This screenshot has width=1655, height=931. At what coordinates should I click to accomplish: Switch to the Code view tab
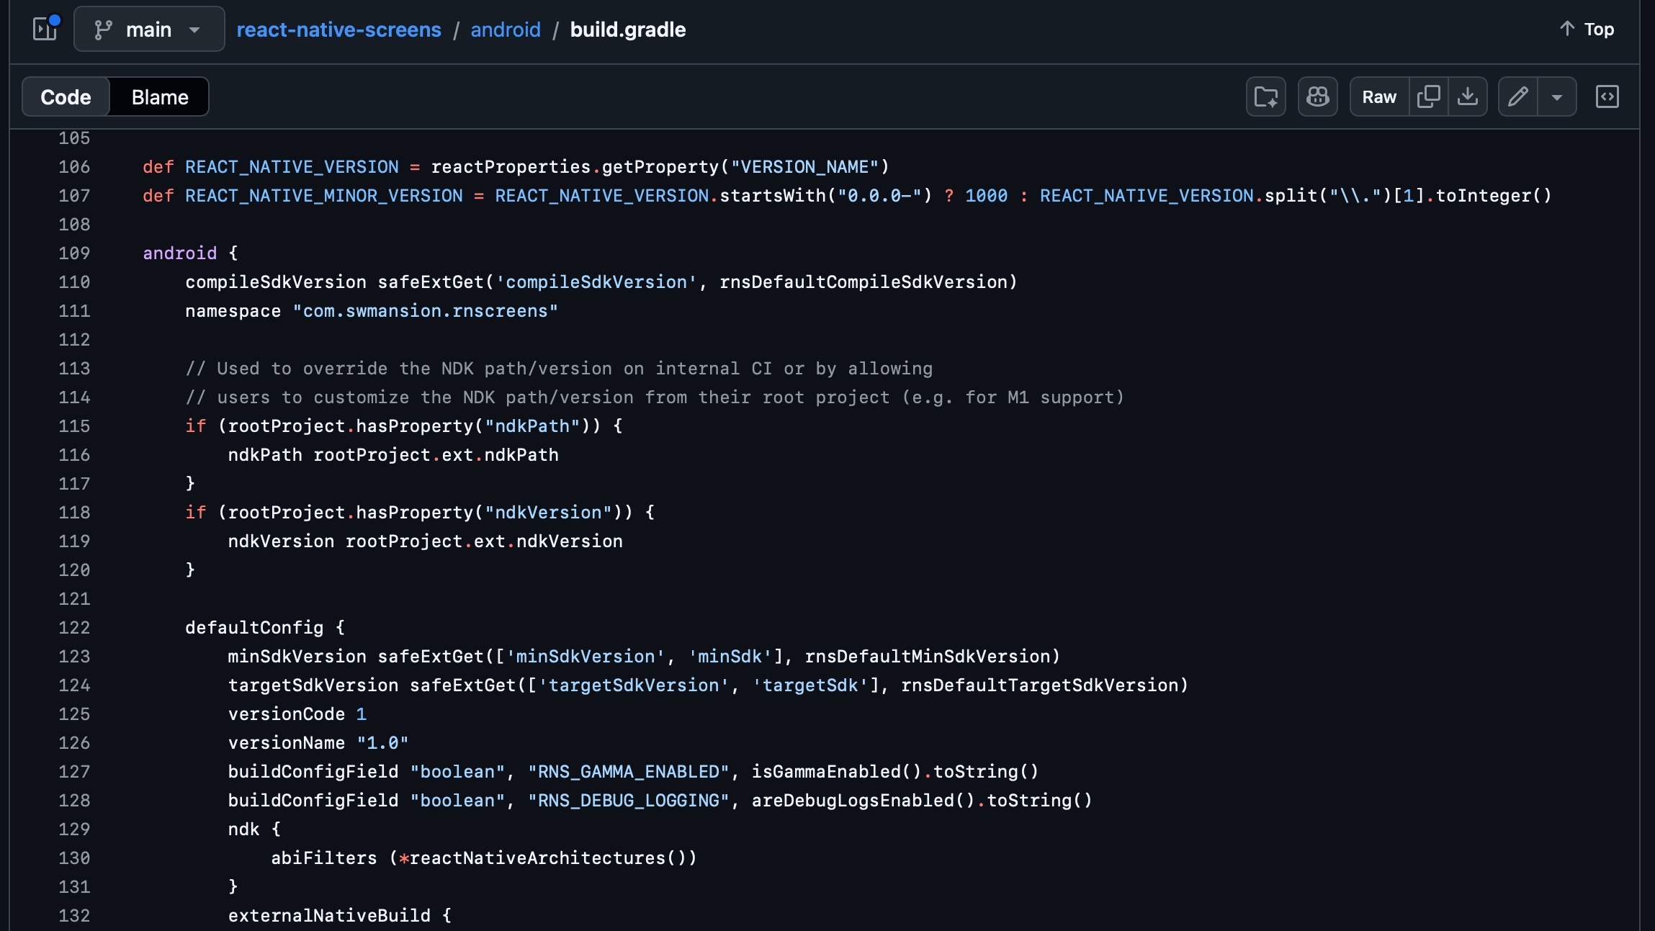click(66, 96)
